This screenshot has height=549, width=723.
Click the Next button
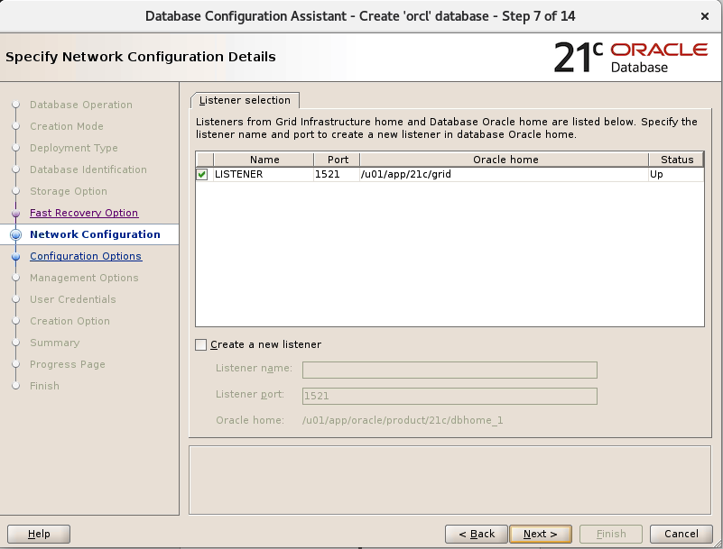click(x=540, y=534)
